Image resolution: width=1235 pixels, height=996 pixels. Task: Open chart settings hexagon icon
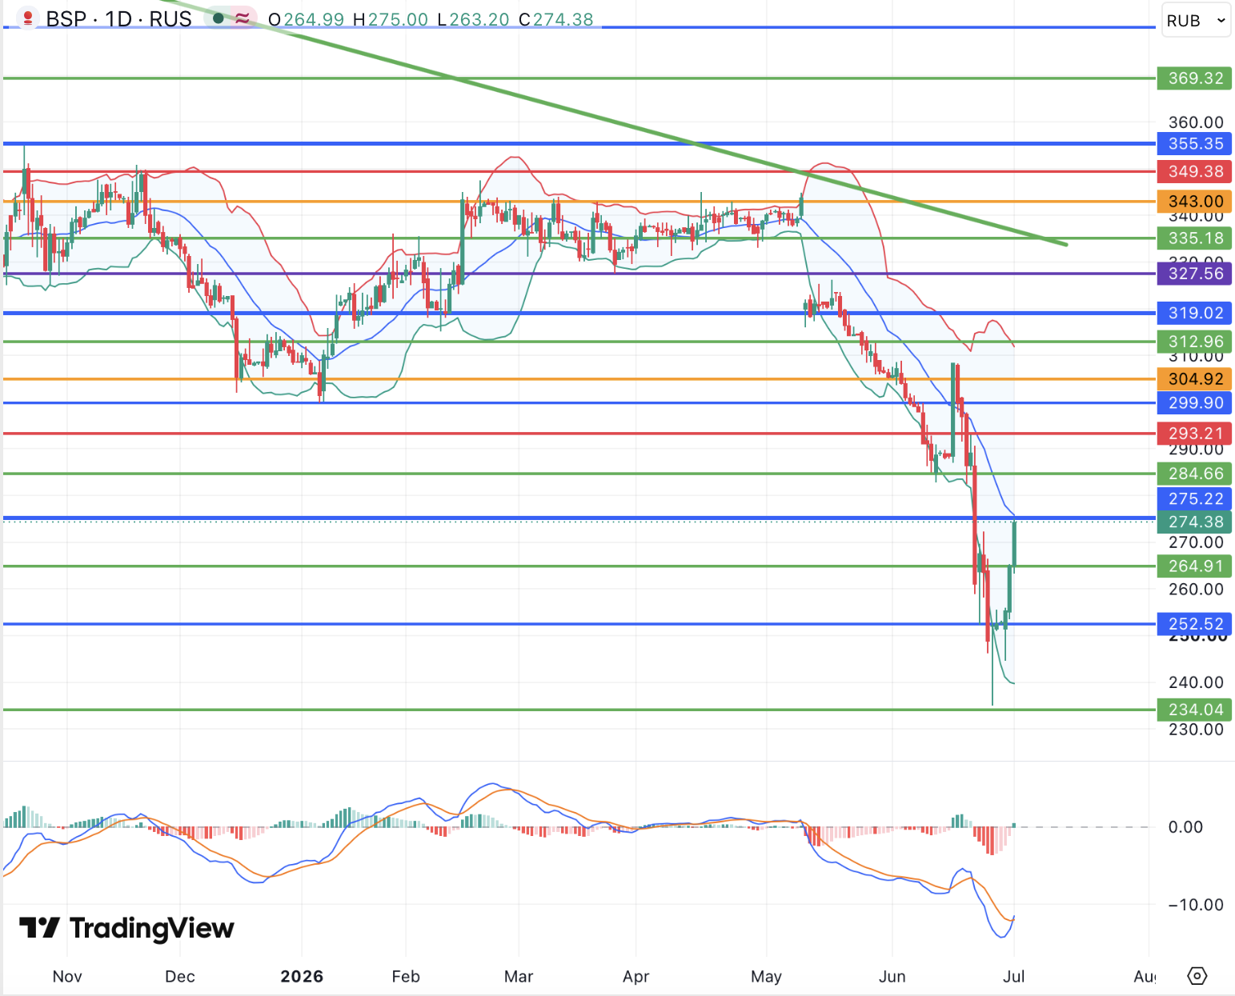(x=1197, y=976)
